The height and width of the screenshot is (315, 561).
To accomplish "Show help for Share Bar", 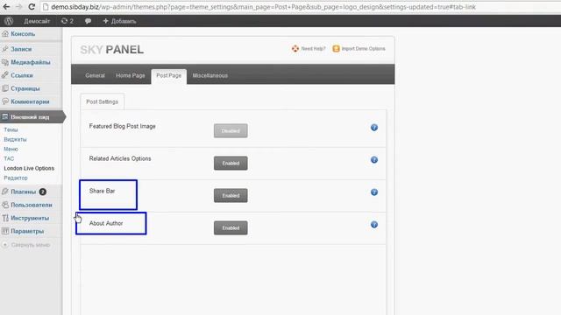I will coord(374,192).
